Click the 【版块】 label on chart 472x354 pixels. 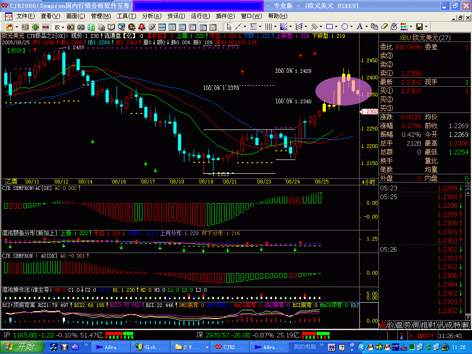point(16,50)
